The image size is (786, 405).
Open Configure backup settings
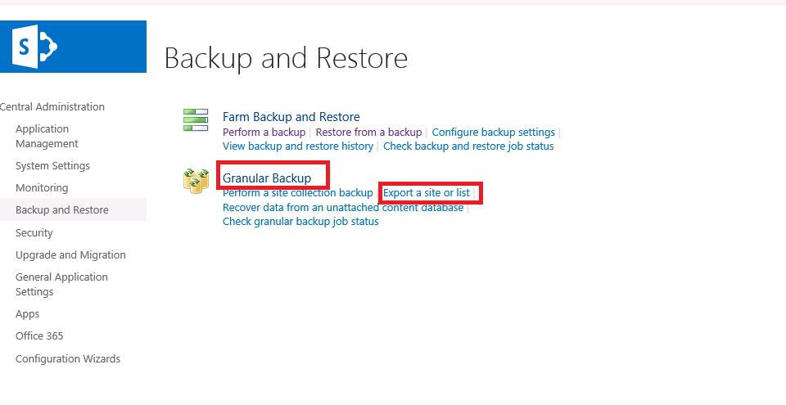click(493, 132)
